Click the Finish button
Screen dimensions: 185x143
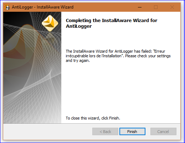pos(132,131)
